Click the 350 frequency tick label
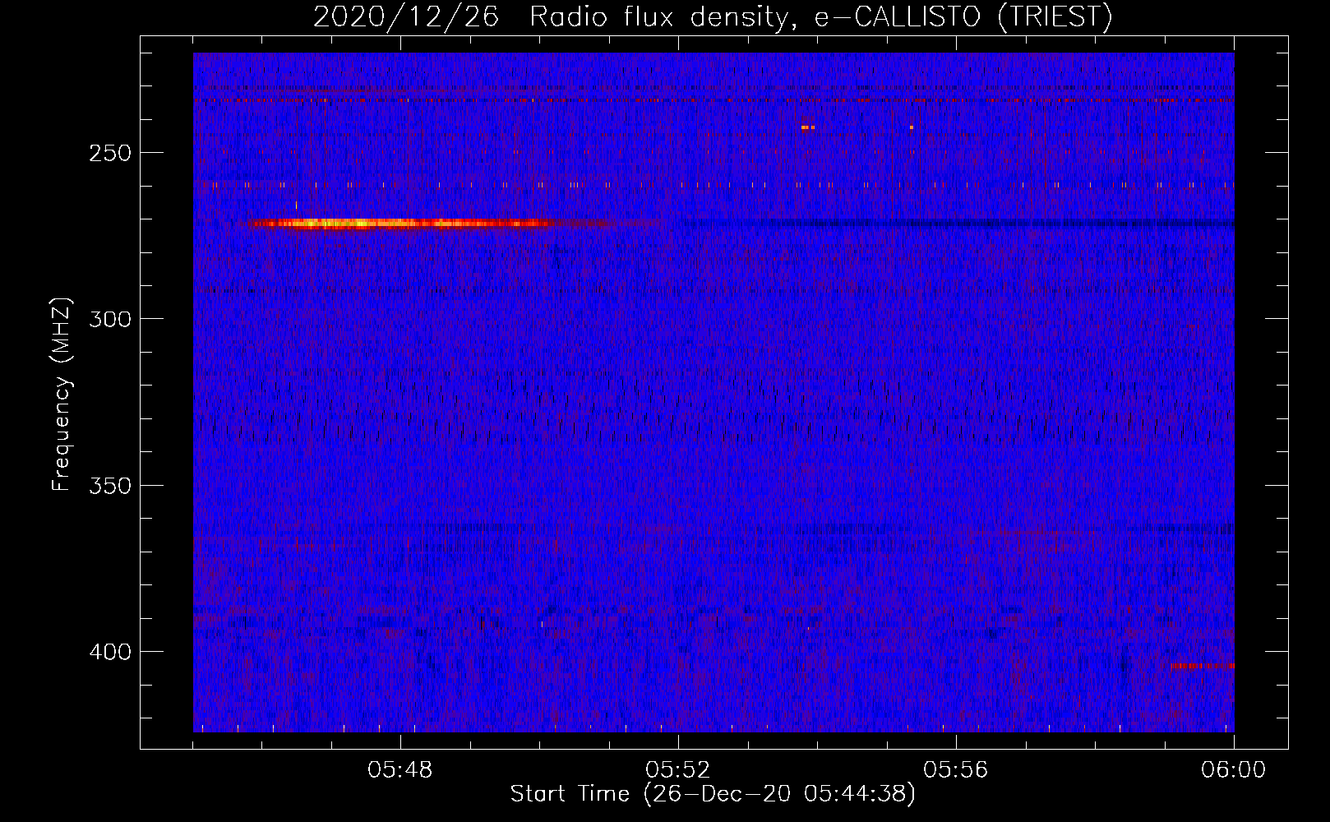The width and height of the screenshot is (1330, 822). tap(110, 486)
